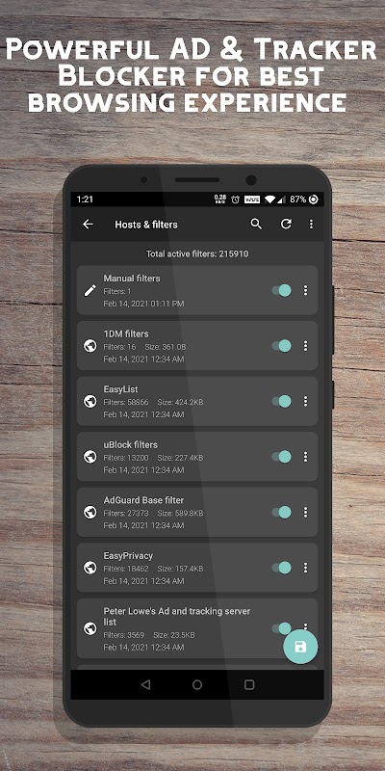
Task: Toggle off the 1DM filters switch
Action: coord(281,346)
